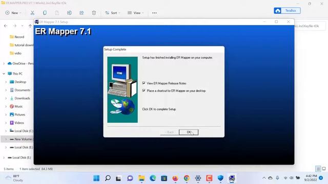328x184 pixels.
Task: Select the vidio folder in sidebar
Action: click(x=15, y=53)
